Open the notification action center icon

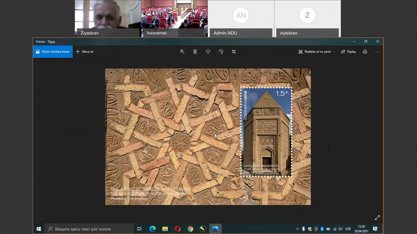point(375,229)
